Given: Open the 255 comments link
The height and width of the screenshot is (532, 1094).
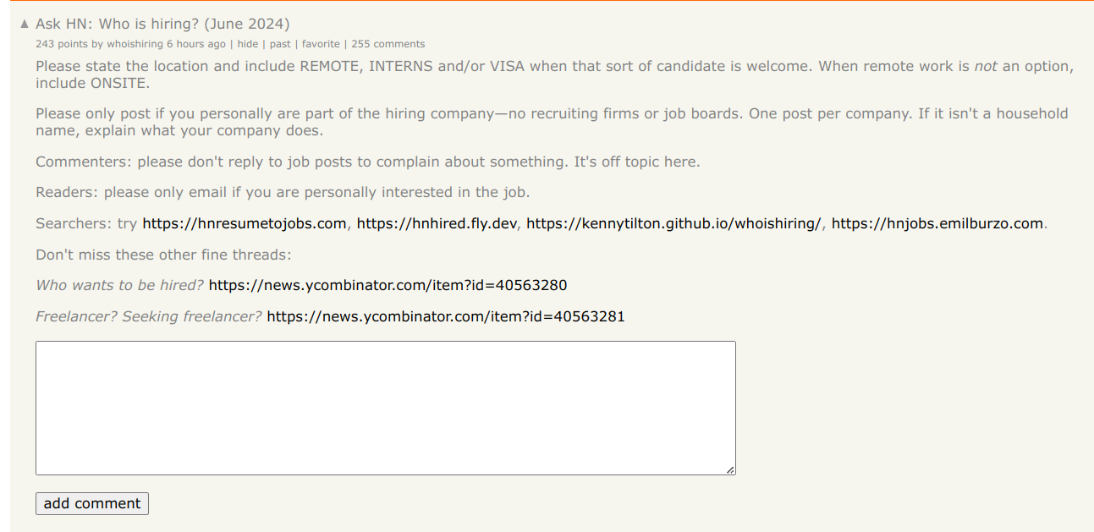Looking at the screenshot, I should (x=388, y=44).
